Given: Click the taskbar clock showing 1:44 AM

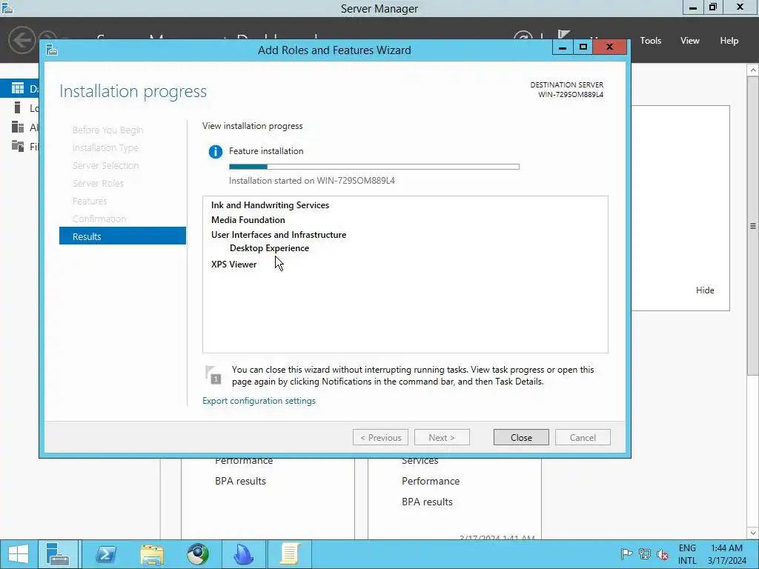Looking at the screenshot, I should (726, 554).
